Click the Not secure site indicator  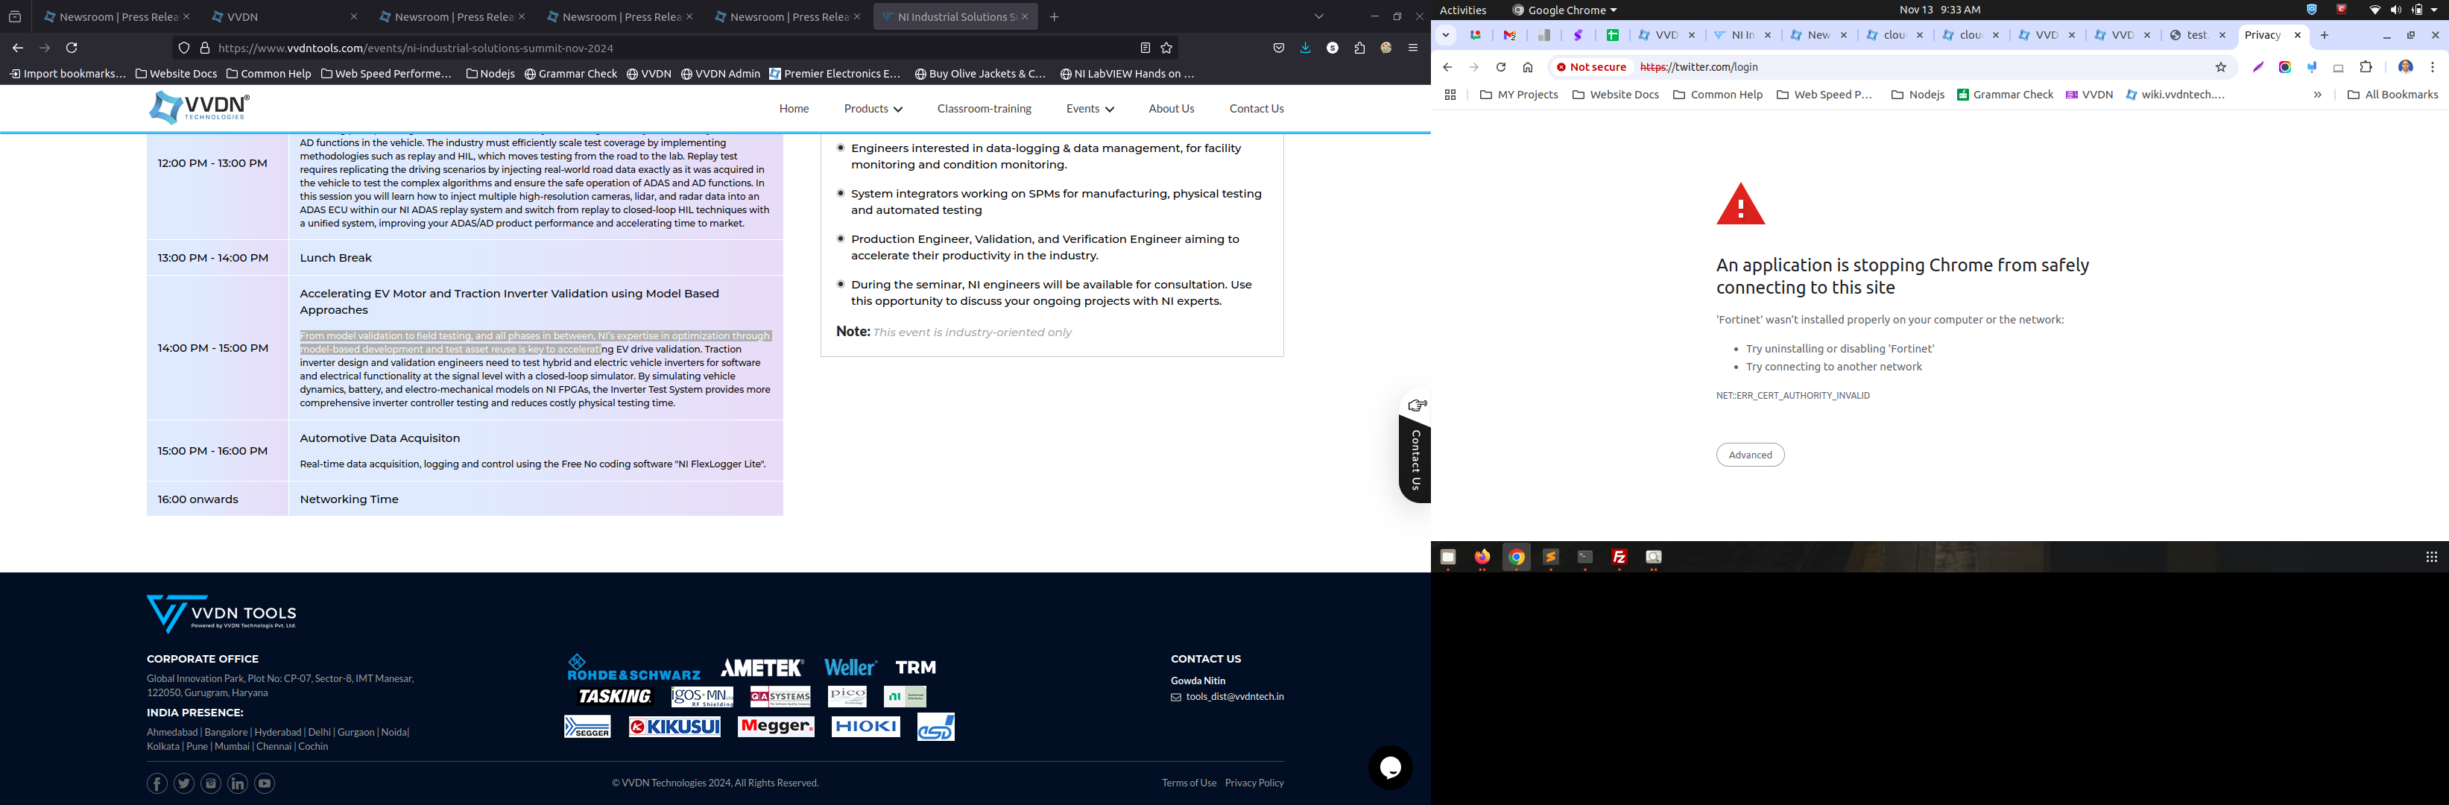coord(1590,68)
